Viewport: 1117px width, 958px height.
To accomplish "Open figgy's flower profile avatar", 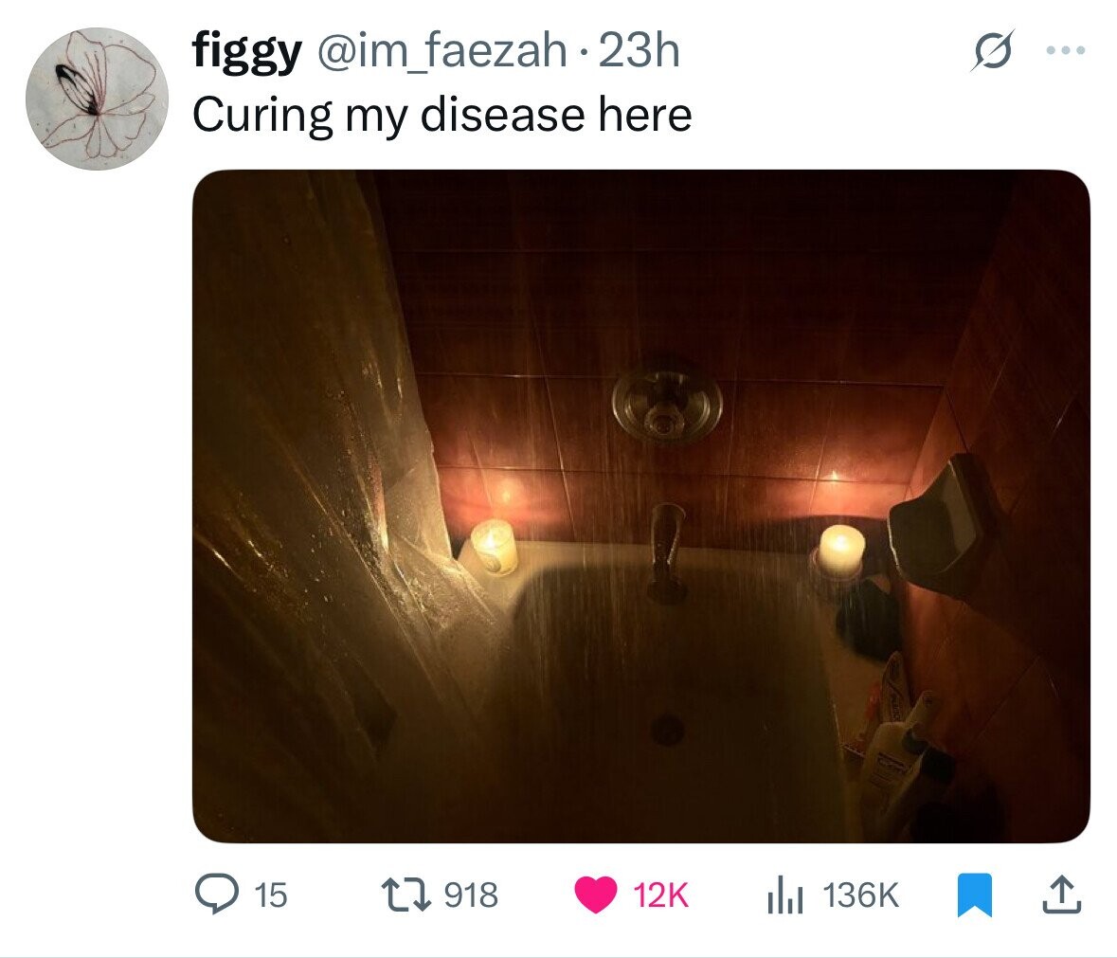I will (97, 99).
